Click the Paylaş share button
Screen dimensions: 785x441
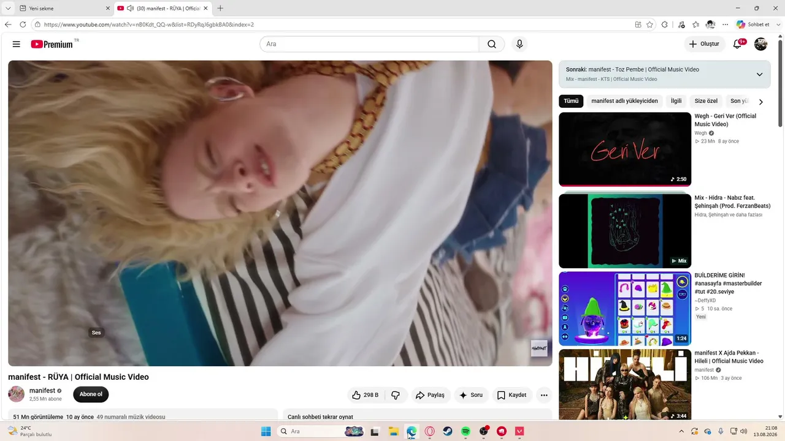coord(431,395)
